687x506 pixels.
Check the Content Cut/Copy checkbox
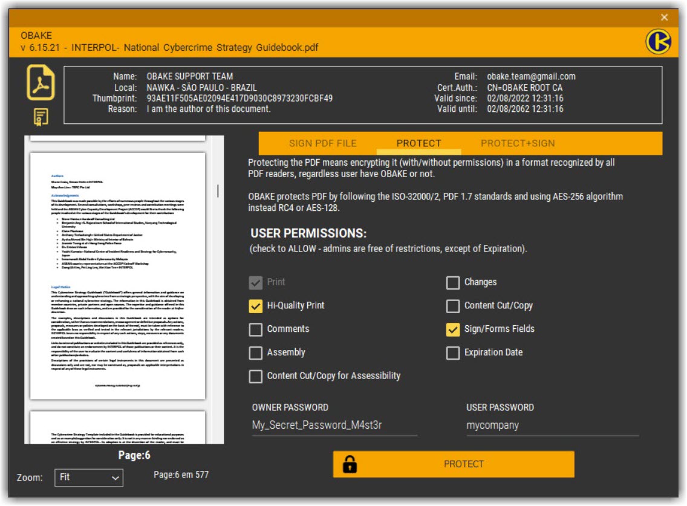(x=453, y=306)
